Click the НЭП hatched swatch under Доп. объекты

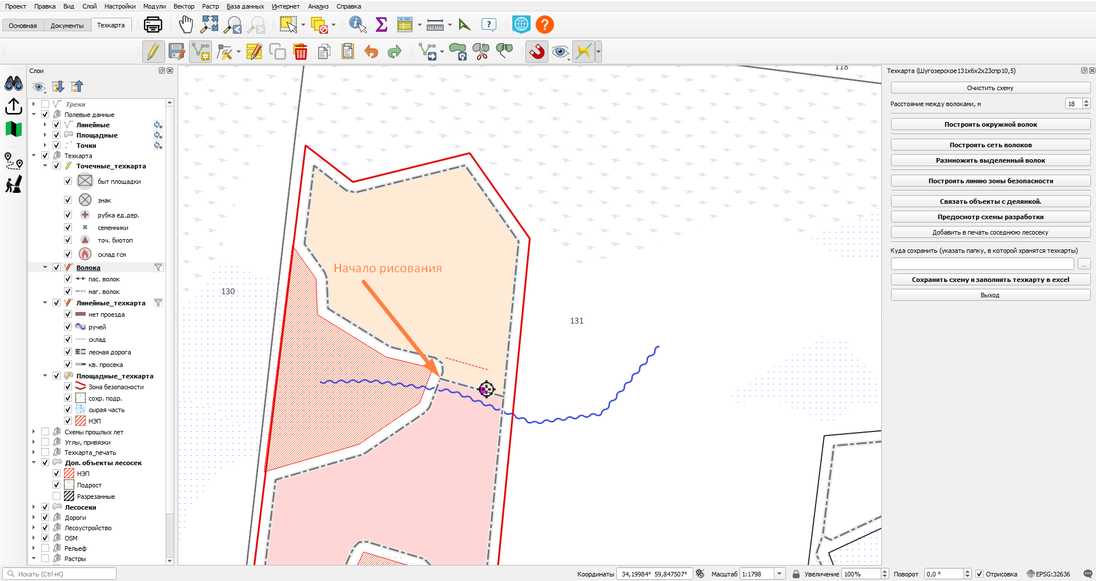69,474
